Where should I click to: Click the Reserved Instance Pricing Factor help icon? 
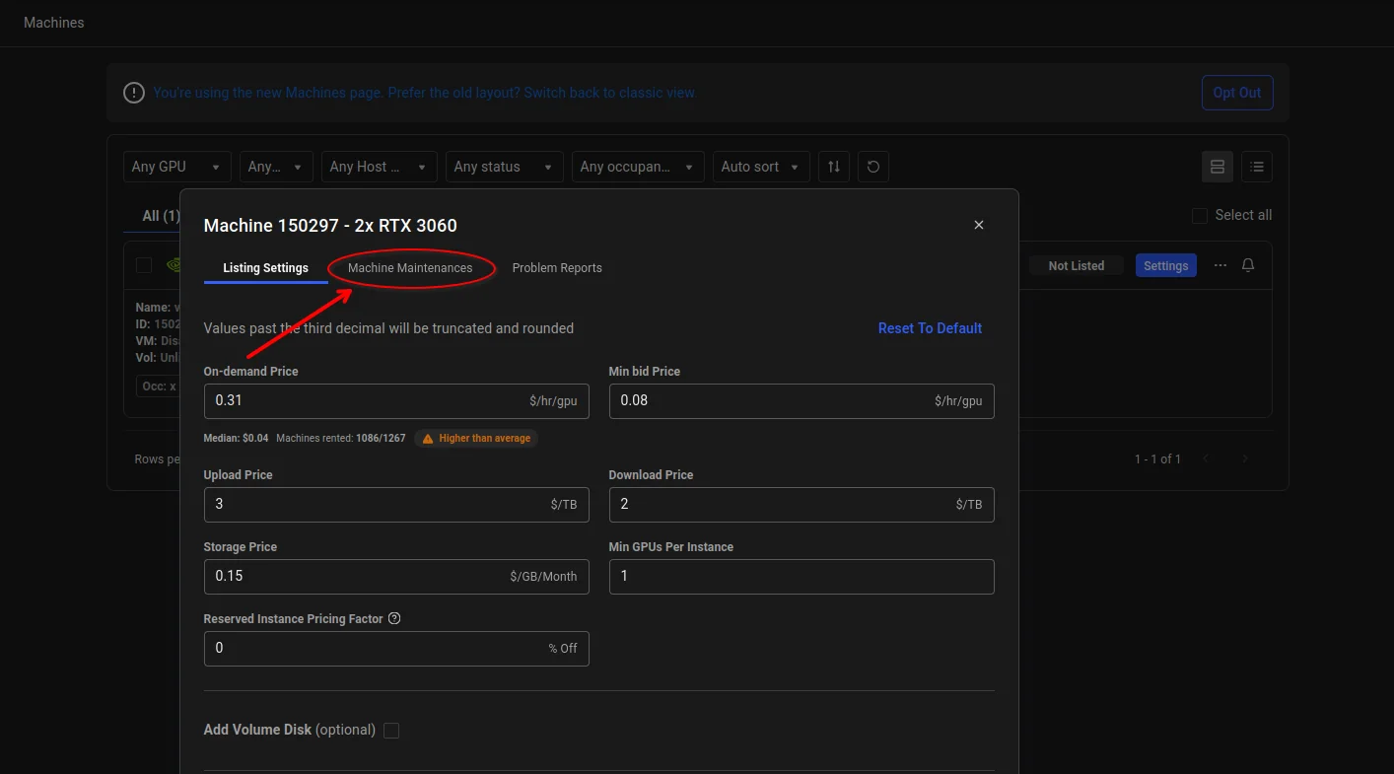pos(394,619)
